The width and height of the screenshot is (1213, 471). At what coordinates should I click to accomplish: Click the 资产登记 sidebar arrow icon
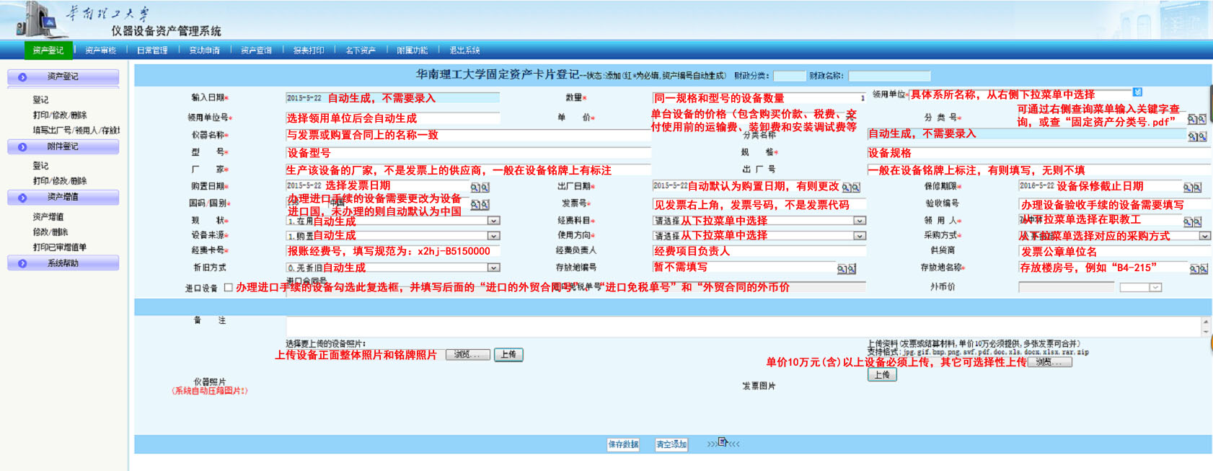point(22,77)
